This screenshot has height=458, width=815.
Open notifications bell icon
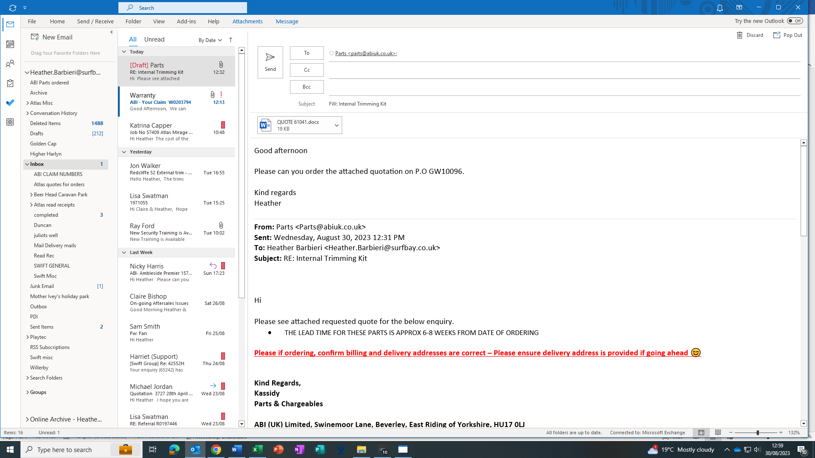720,8
